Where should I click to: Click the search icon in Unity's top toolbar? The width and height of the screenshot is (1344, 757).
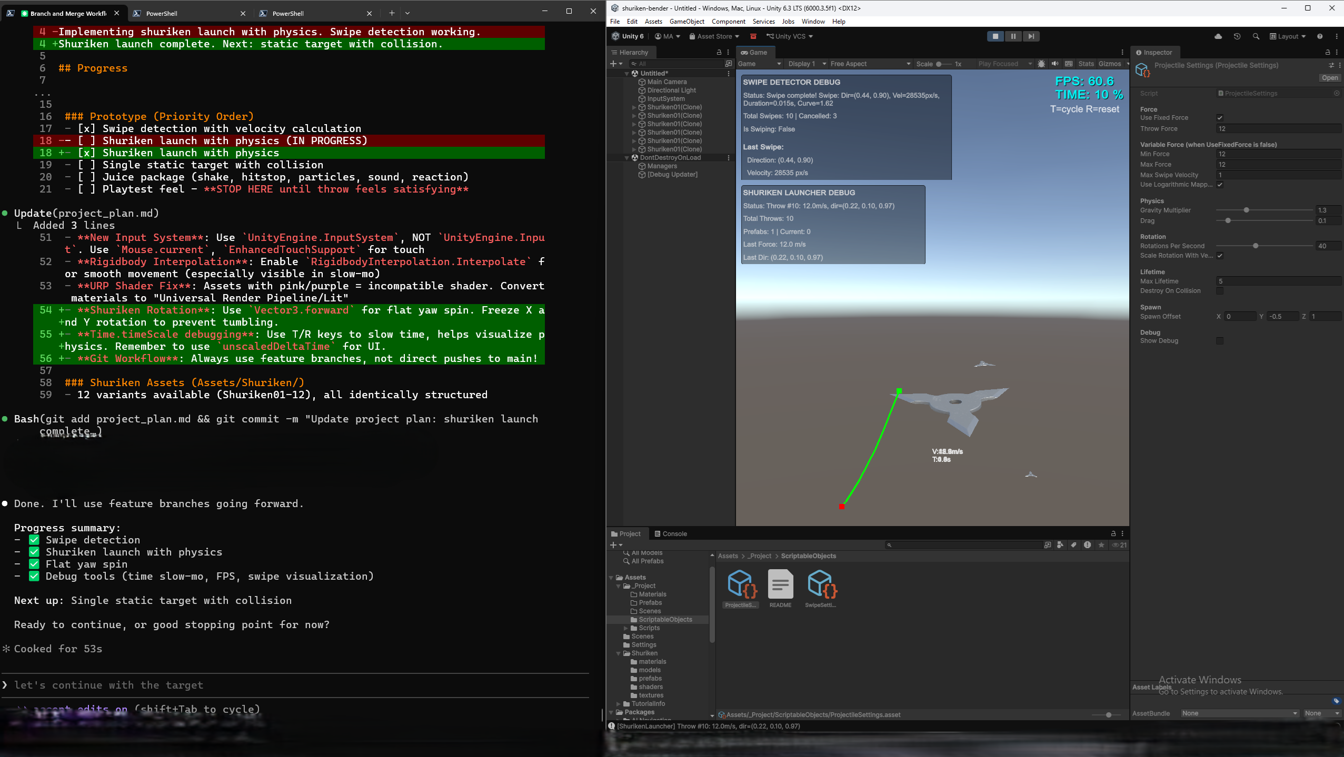1256,36
